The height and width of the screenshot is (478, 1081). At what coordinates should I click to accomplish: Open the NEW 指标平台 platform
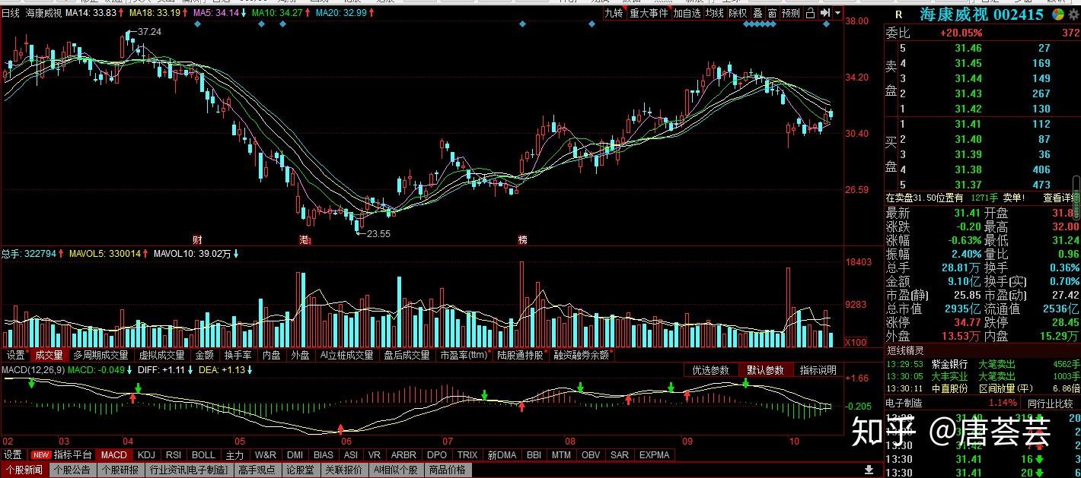point(63,455)
